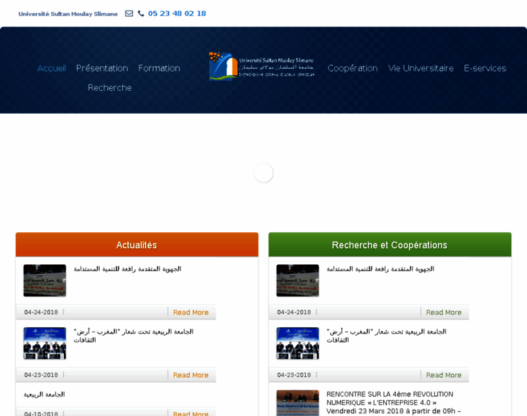Screen dimensions: 527x416
Task: Read More for Actualités 04-24-2018 item
Action: click(191, 312)
